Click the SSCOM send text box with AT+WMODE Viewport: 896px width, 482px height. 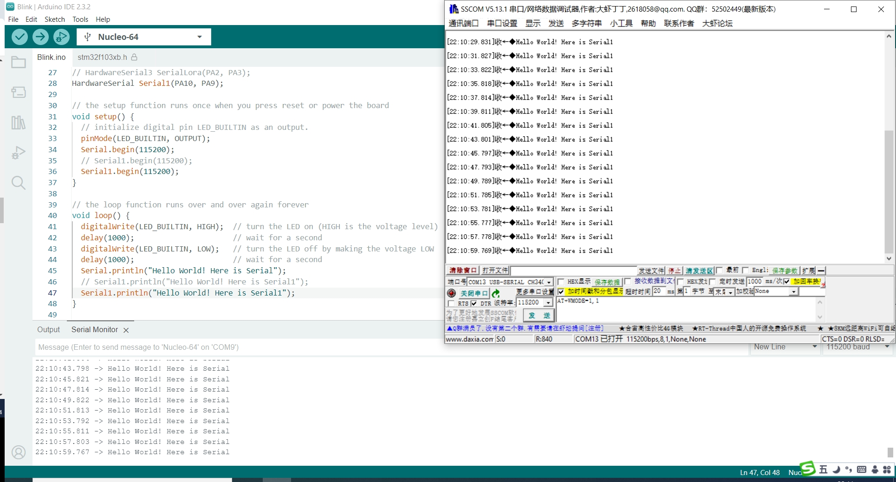686,309
